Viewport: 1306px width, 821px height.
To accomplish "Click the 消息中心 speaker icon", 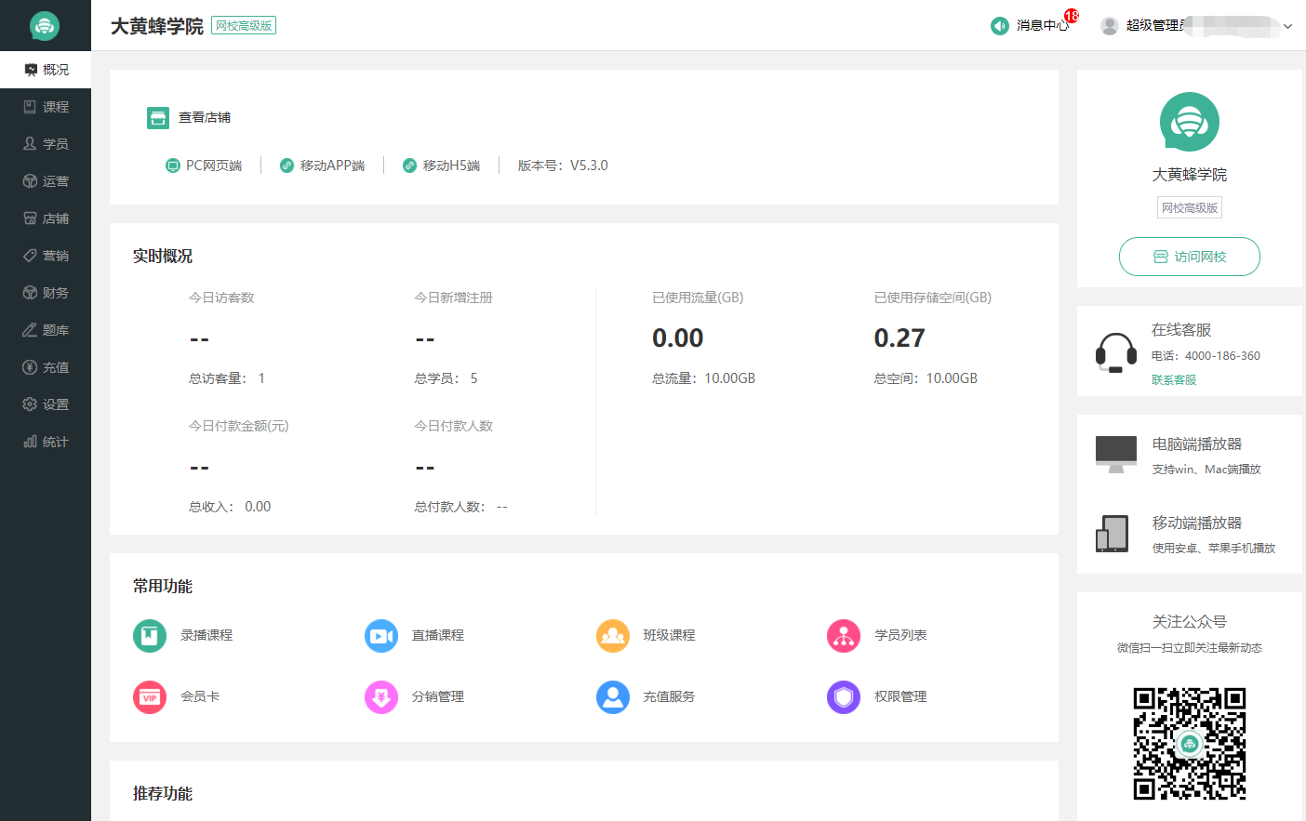I will (1000, 26).
